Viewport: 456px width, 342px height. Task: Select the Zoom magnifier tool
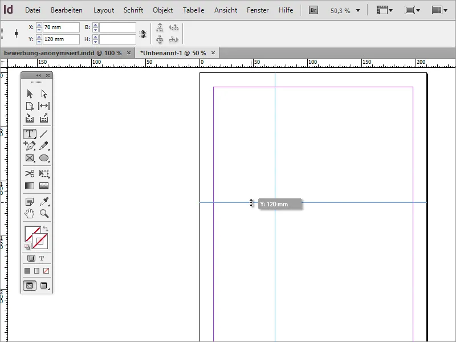[44, 214]
